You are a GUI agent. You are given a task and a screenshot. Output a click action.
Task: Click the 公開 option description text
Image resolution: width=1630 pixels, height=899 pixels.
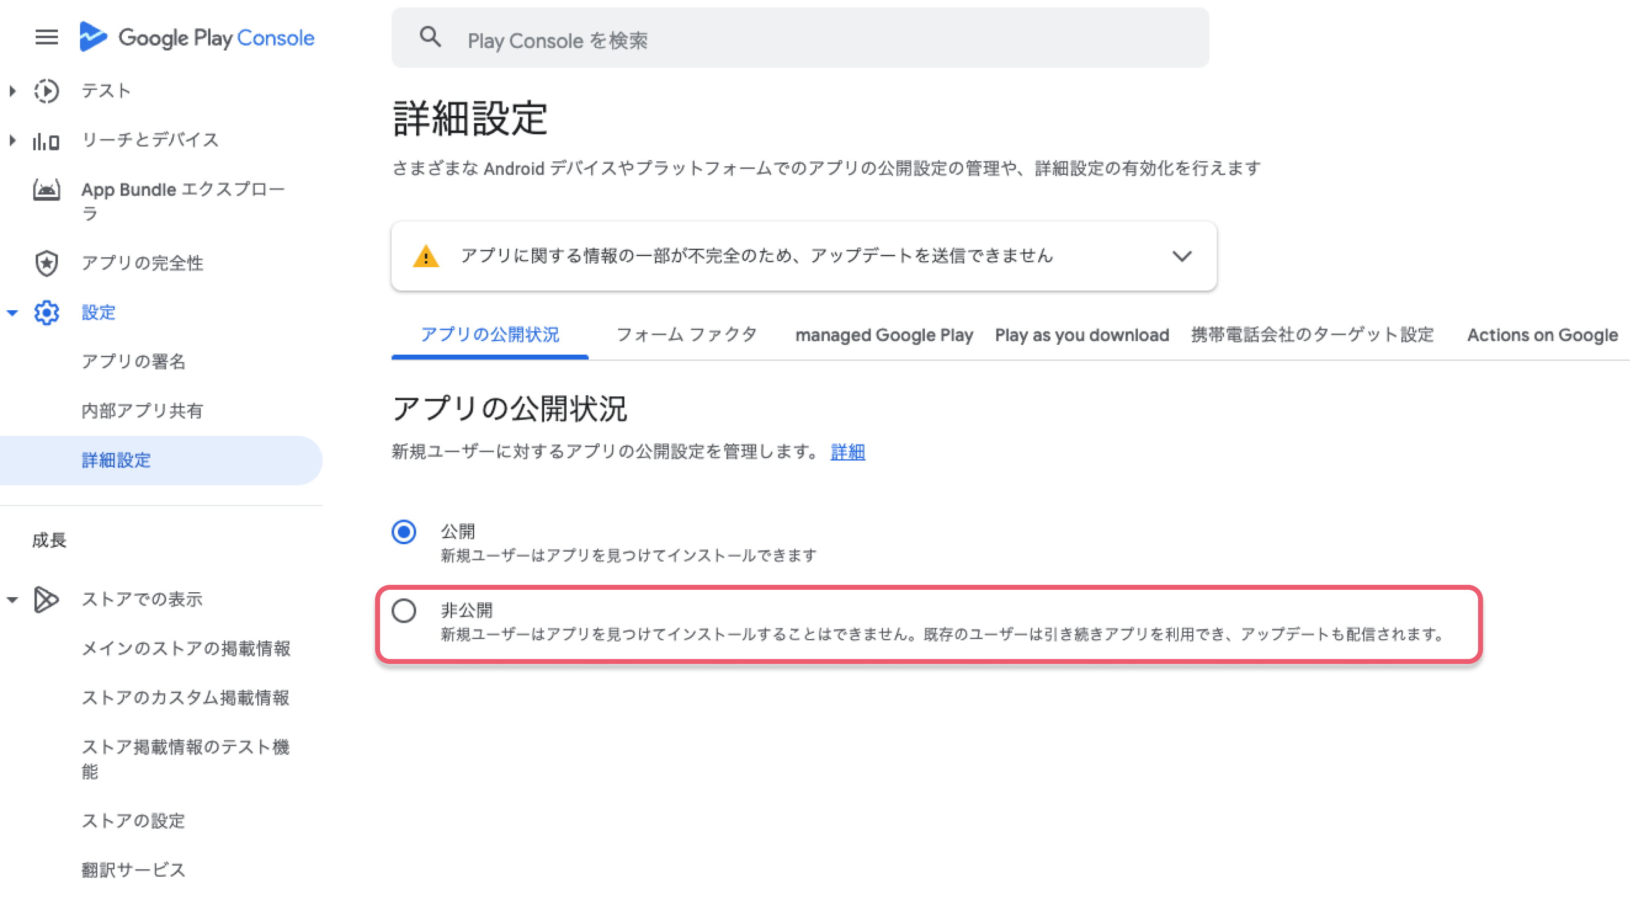[x=628, y=556]
